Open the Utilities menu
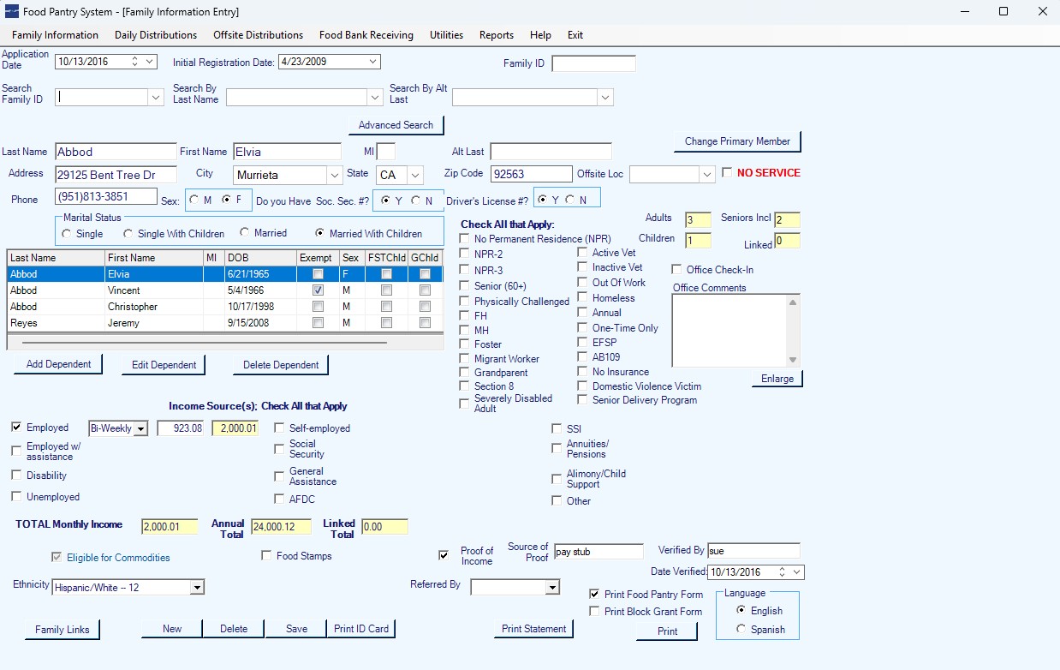Screen dimensions: 1060x670 [446, 35]
